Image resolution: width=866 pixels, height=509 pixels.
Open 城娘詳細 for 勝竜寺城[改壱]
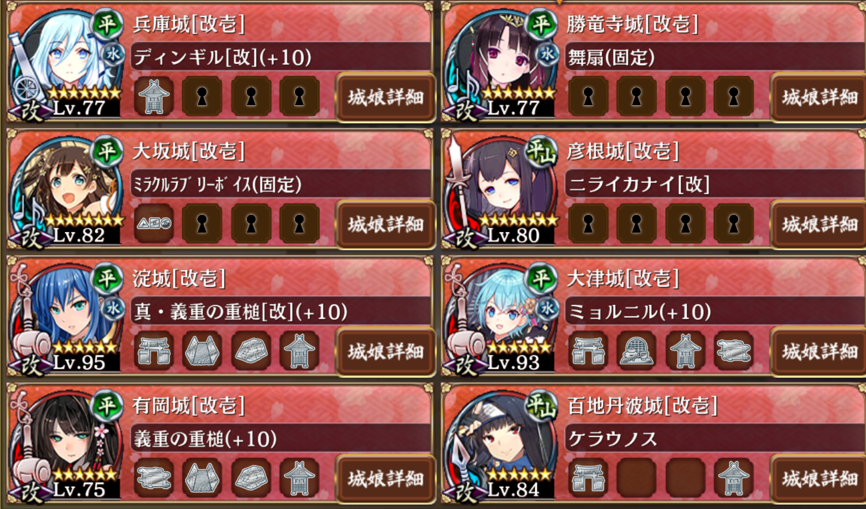[x=819, y=97]
